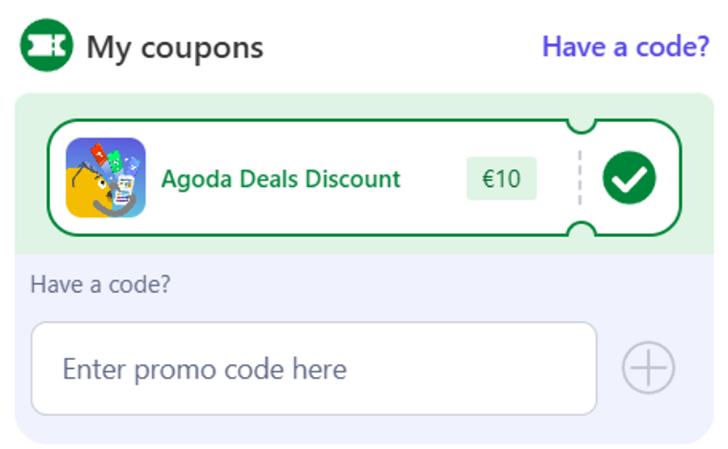Click the Agoda mascot coupon thumbnail
Viewport: 728px width, 449px height.
pos(105,178)
